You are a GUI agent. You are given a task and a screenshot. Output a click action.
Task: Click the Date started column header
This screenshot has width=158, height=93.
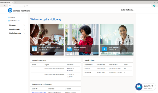pyautogui.click(x=113, y=65)
